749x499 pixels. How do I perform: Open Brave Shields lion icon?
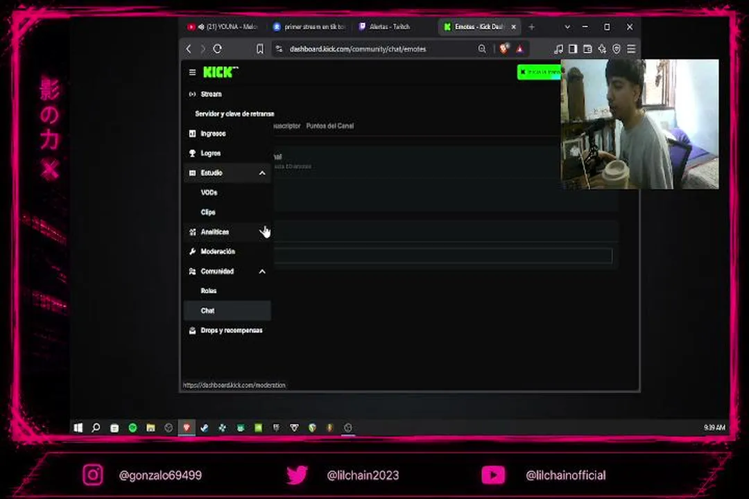tap(503, 49)
